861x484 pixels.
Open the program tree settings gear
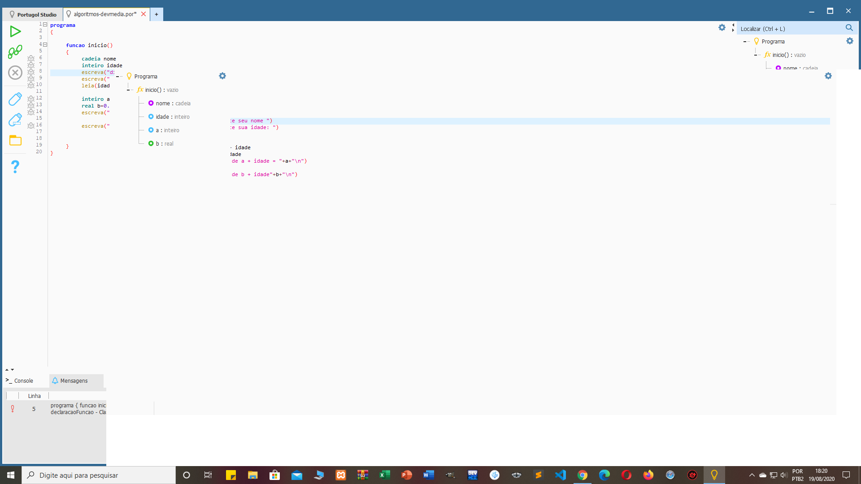click(x=850, y=41)
